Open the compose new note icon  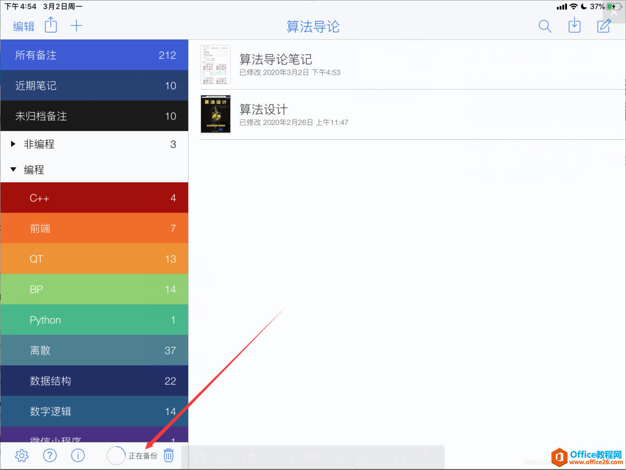604,26
